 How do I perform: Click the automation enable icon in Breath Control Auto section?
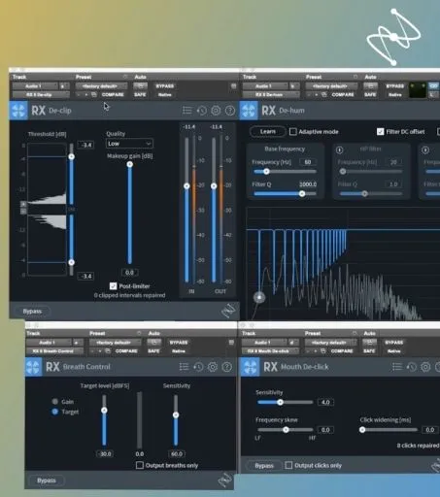(x=154, y=343)
